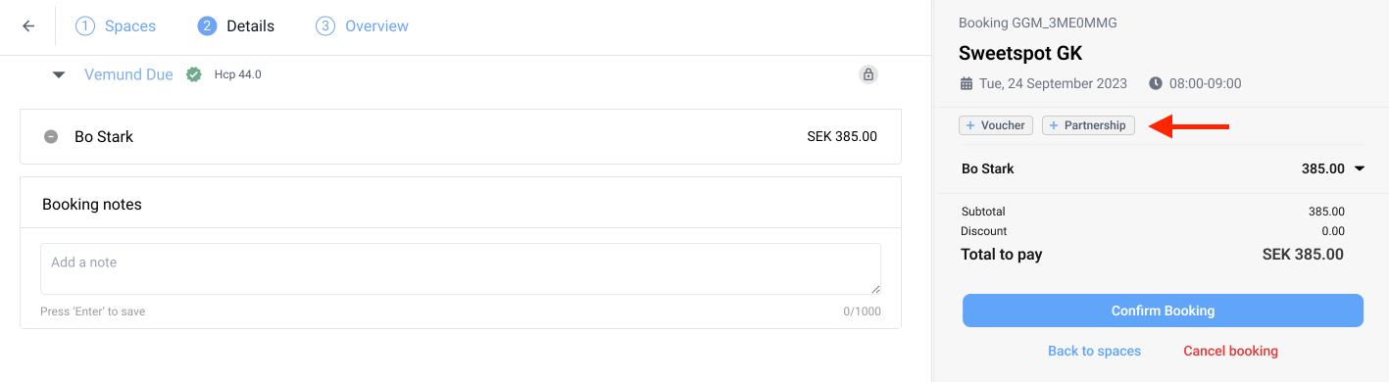Click the back arrow icon
This screenshot has height=382, width=1389.
(28, 26)
